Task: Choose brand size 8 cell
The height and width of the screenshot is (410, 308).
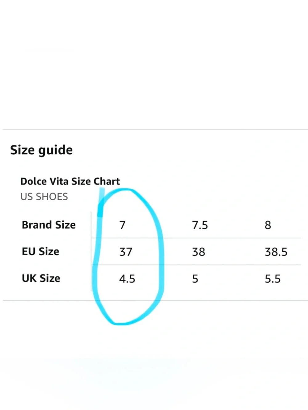Action: [268, 225]
